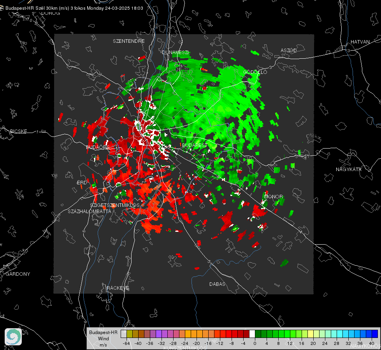Viewport: 381px width, 350px height.
Task: Click the -4 legend scale value
Action: coord(243,343)
